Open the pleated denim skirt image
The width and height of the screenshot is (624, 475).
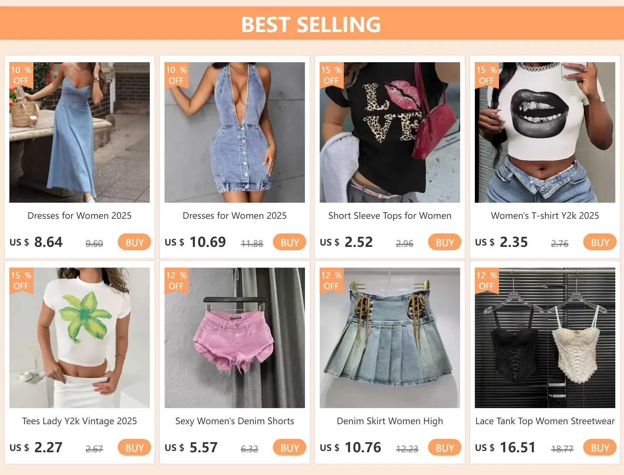click(390, 338)
